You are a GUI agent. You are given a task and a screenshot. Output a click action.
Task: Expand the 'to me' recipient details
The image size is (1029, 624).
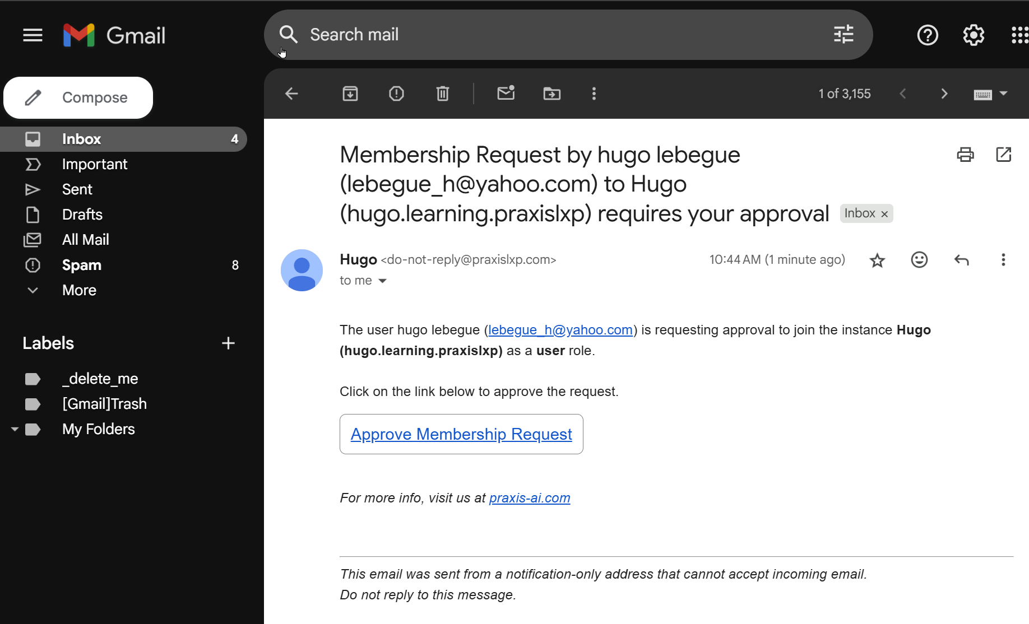[383, 281]
